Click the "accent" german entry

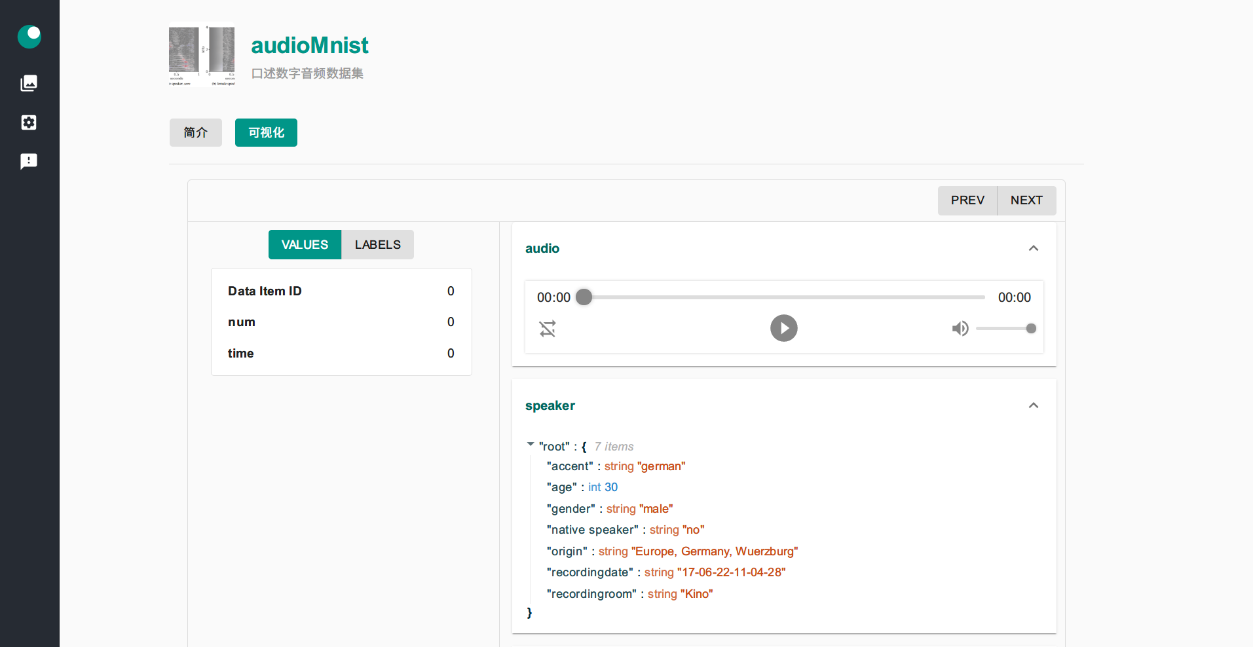tap(616, 466)
